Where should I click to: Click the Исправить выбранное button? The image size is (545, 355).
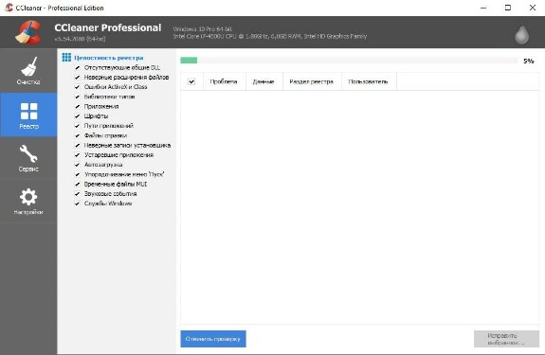coord(506,339)
